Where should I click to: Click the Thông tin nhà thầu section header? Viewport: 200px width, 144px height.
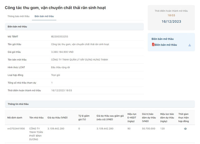point(18,104)
